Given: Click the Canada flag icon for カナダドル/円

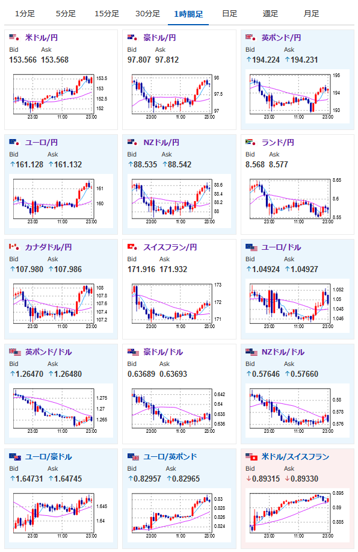Looking at the screenshot, I should pyautogui.click(x=14, y=247).
